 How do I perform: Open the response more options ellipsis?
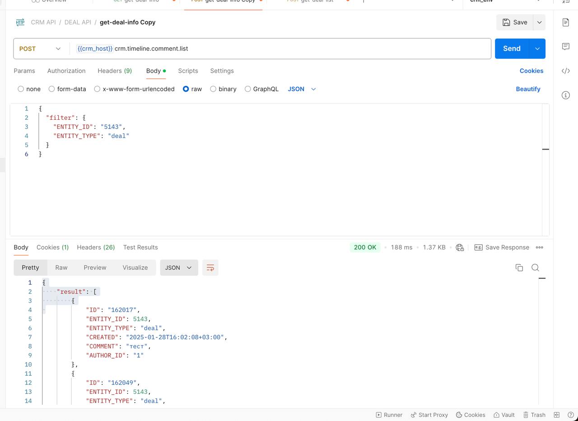tap(539, 248)
